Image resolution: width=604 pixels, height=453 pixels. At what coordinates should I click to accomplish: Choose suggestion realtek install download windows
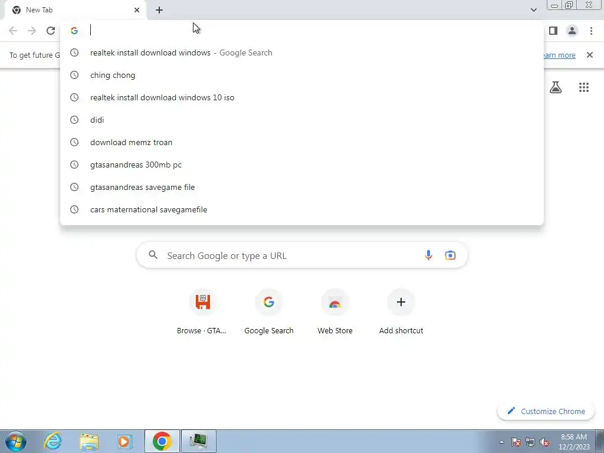(302, 52)
